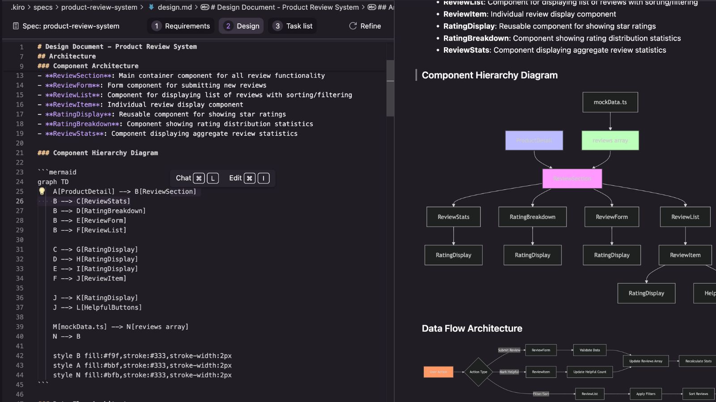716x402 pixels.
Task: Click the green reviews array diagram node
Action: point(610,140)
